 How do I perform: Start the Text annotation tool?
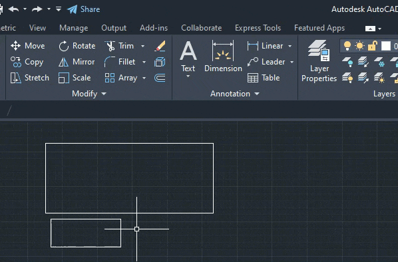(188, 56)
